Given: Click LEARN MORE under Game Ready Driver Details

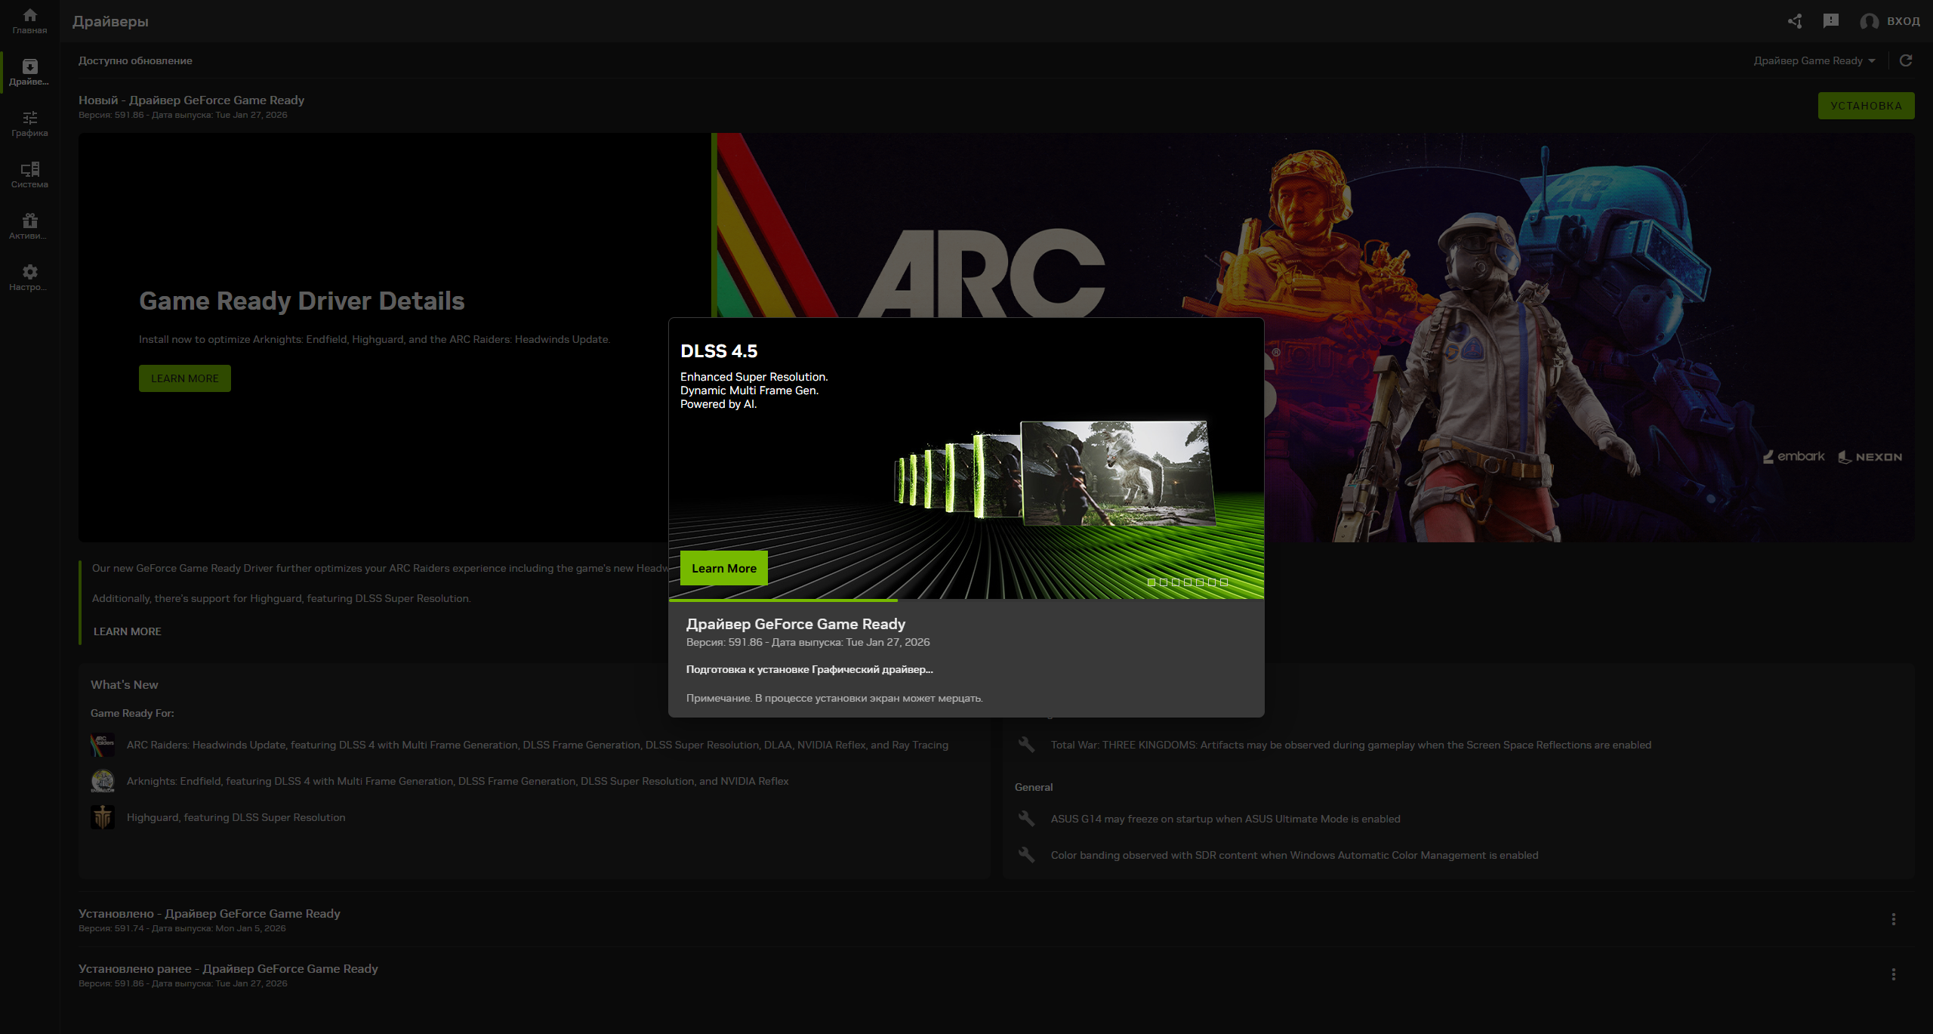Looking at the screenshot, I should pyautogui.click(x=184, y=378).
